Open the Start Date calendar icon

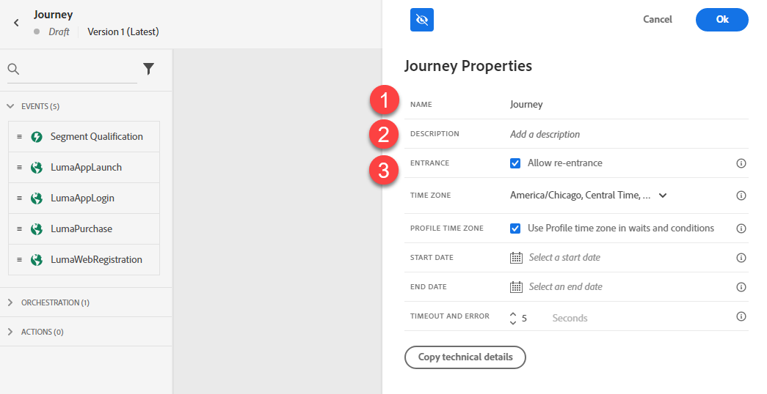(x=516, y=258)
